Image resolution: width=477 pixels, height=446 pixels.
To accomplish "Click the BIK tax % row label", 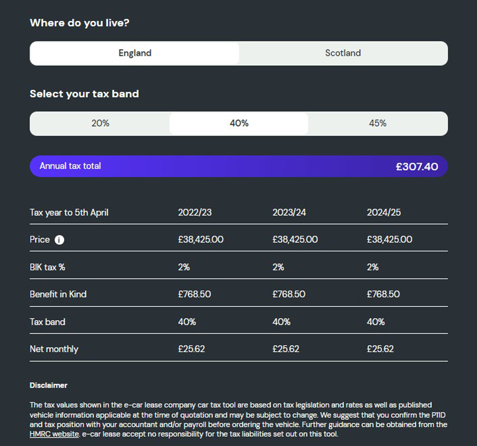I will (47, 267).
